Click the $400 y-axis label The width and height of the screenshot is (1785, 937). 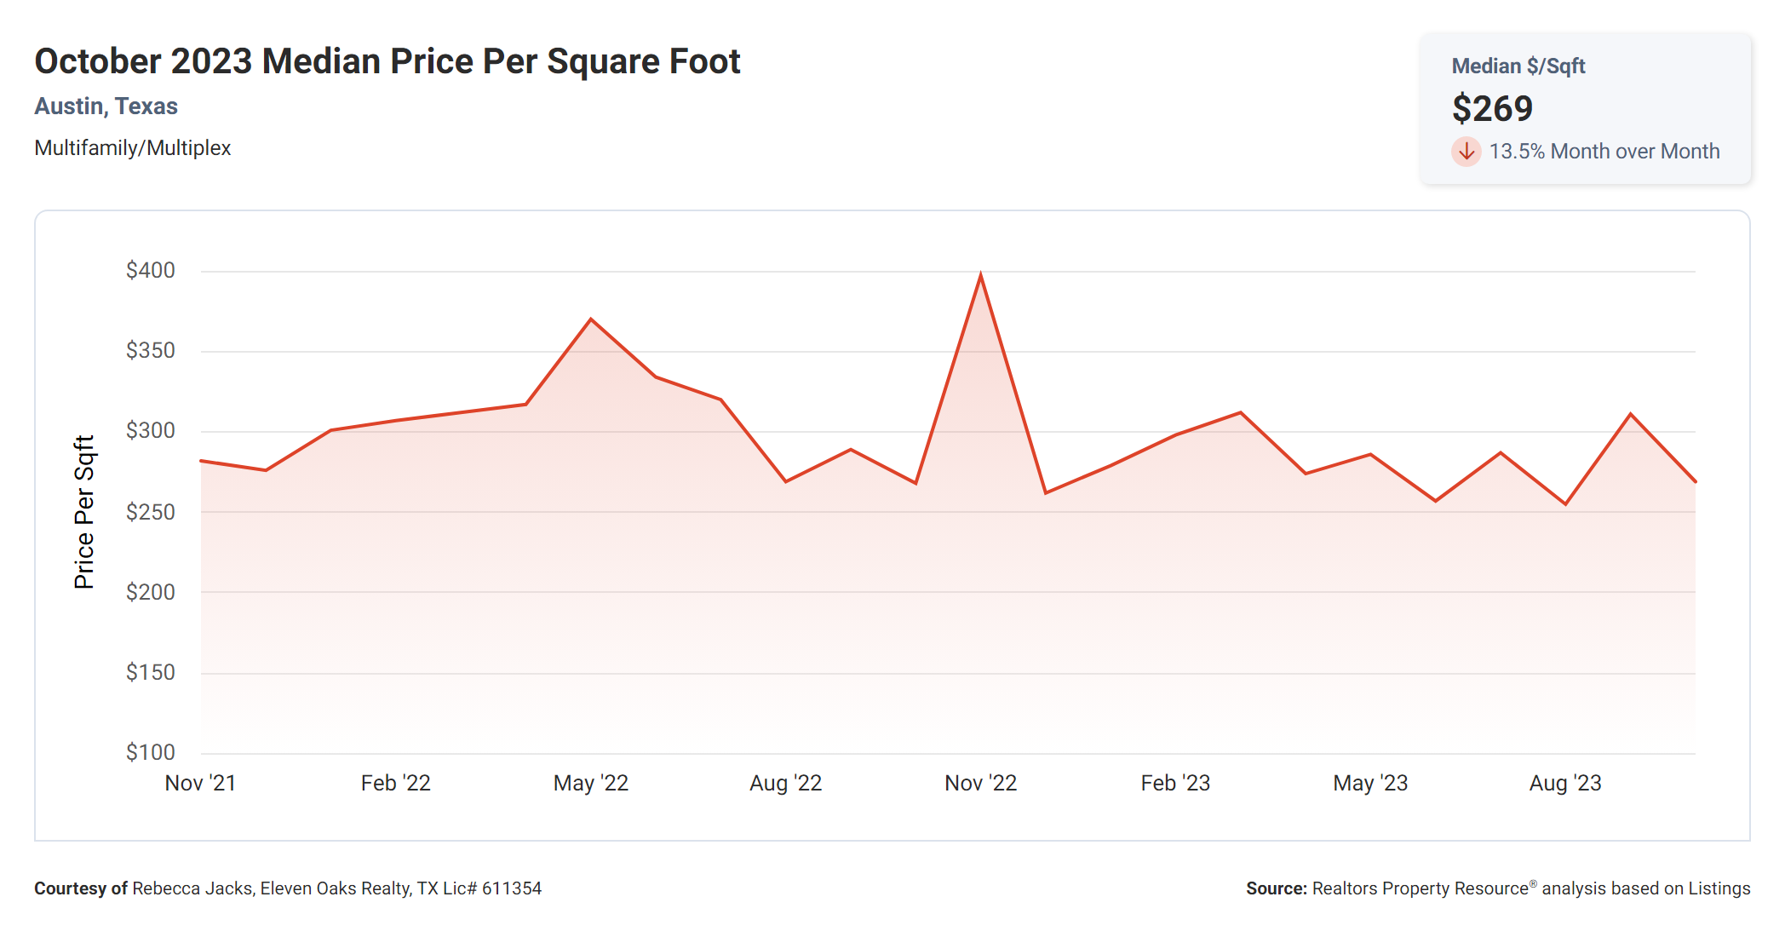tap(150, 270)
